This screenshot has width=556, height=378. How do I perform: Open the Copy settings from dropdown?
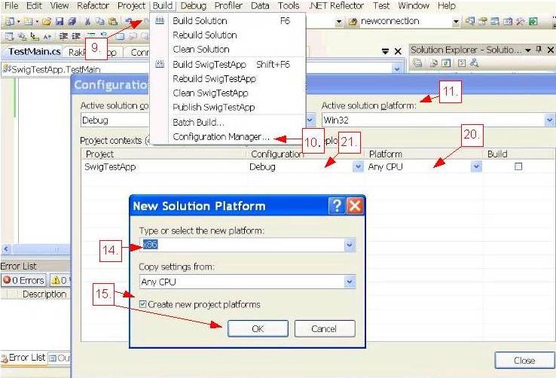[349, 282]
